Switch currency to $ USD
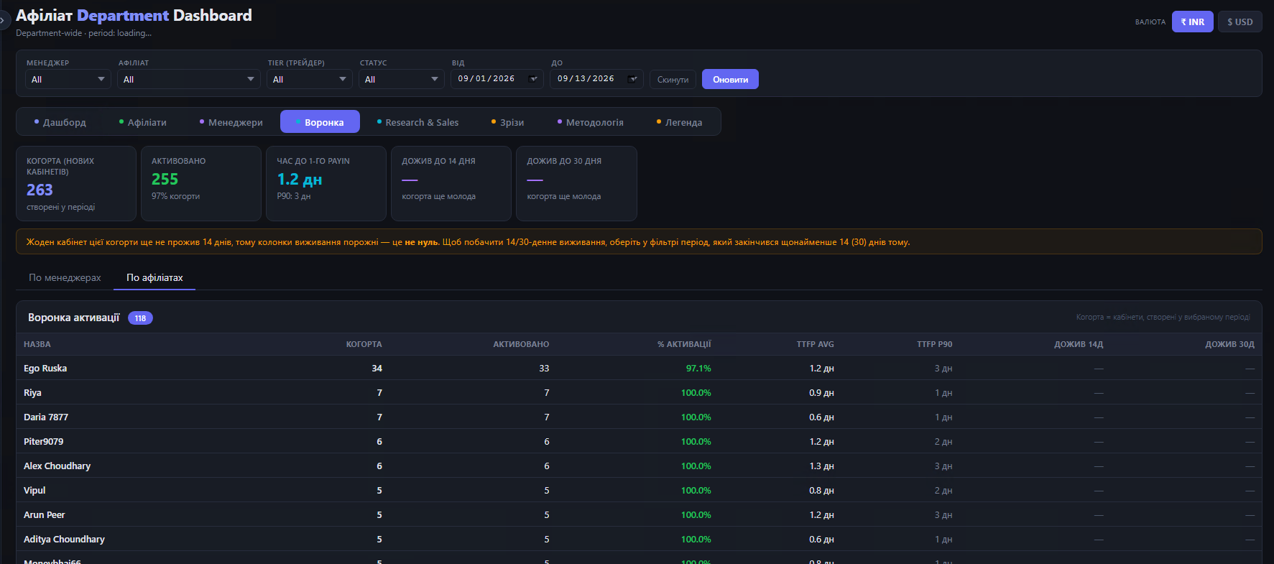Viewport: 1274px width, 564px height. coord(1240,22)
